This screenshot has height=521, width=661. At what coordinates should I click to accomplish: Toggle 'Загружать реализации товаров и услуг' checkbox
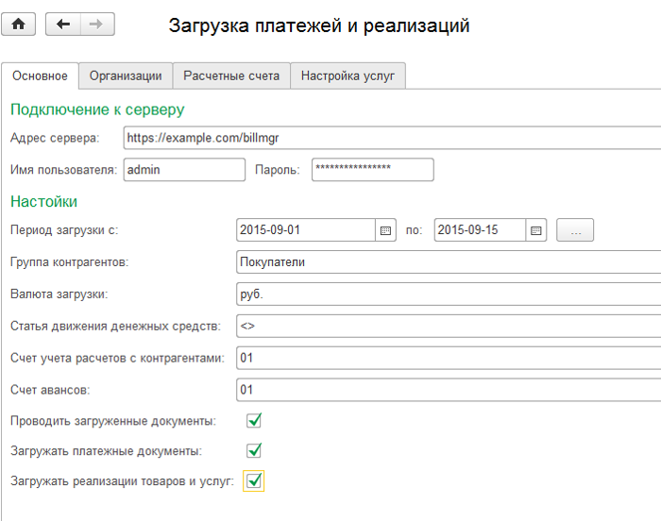tap(253, 481)
